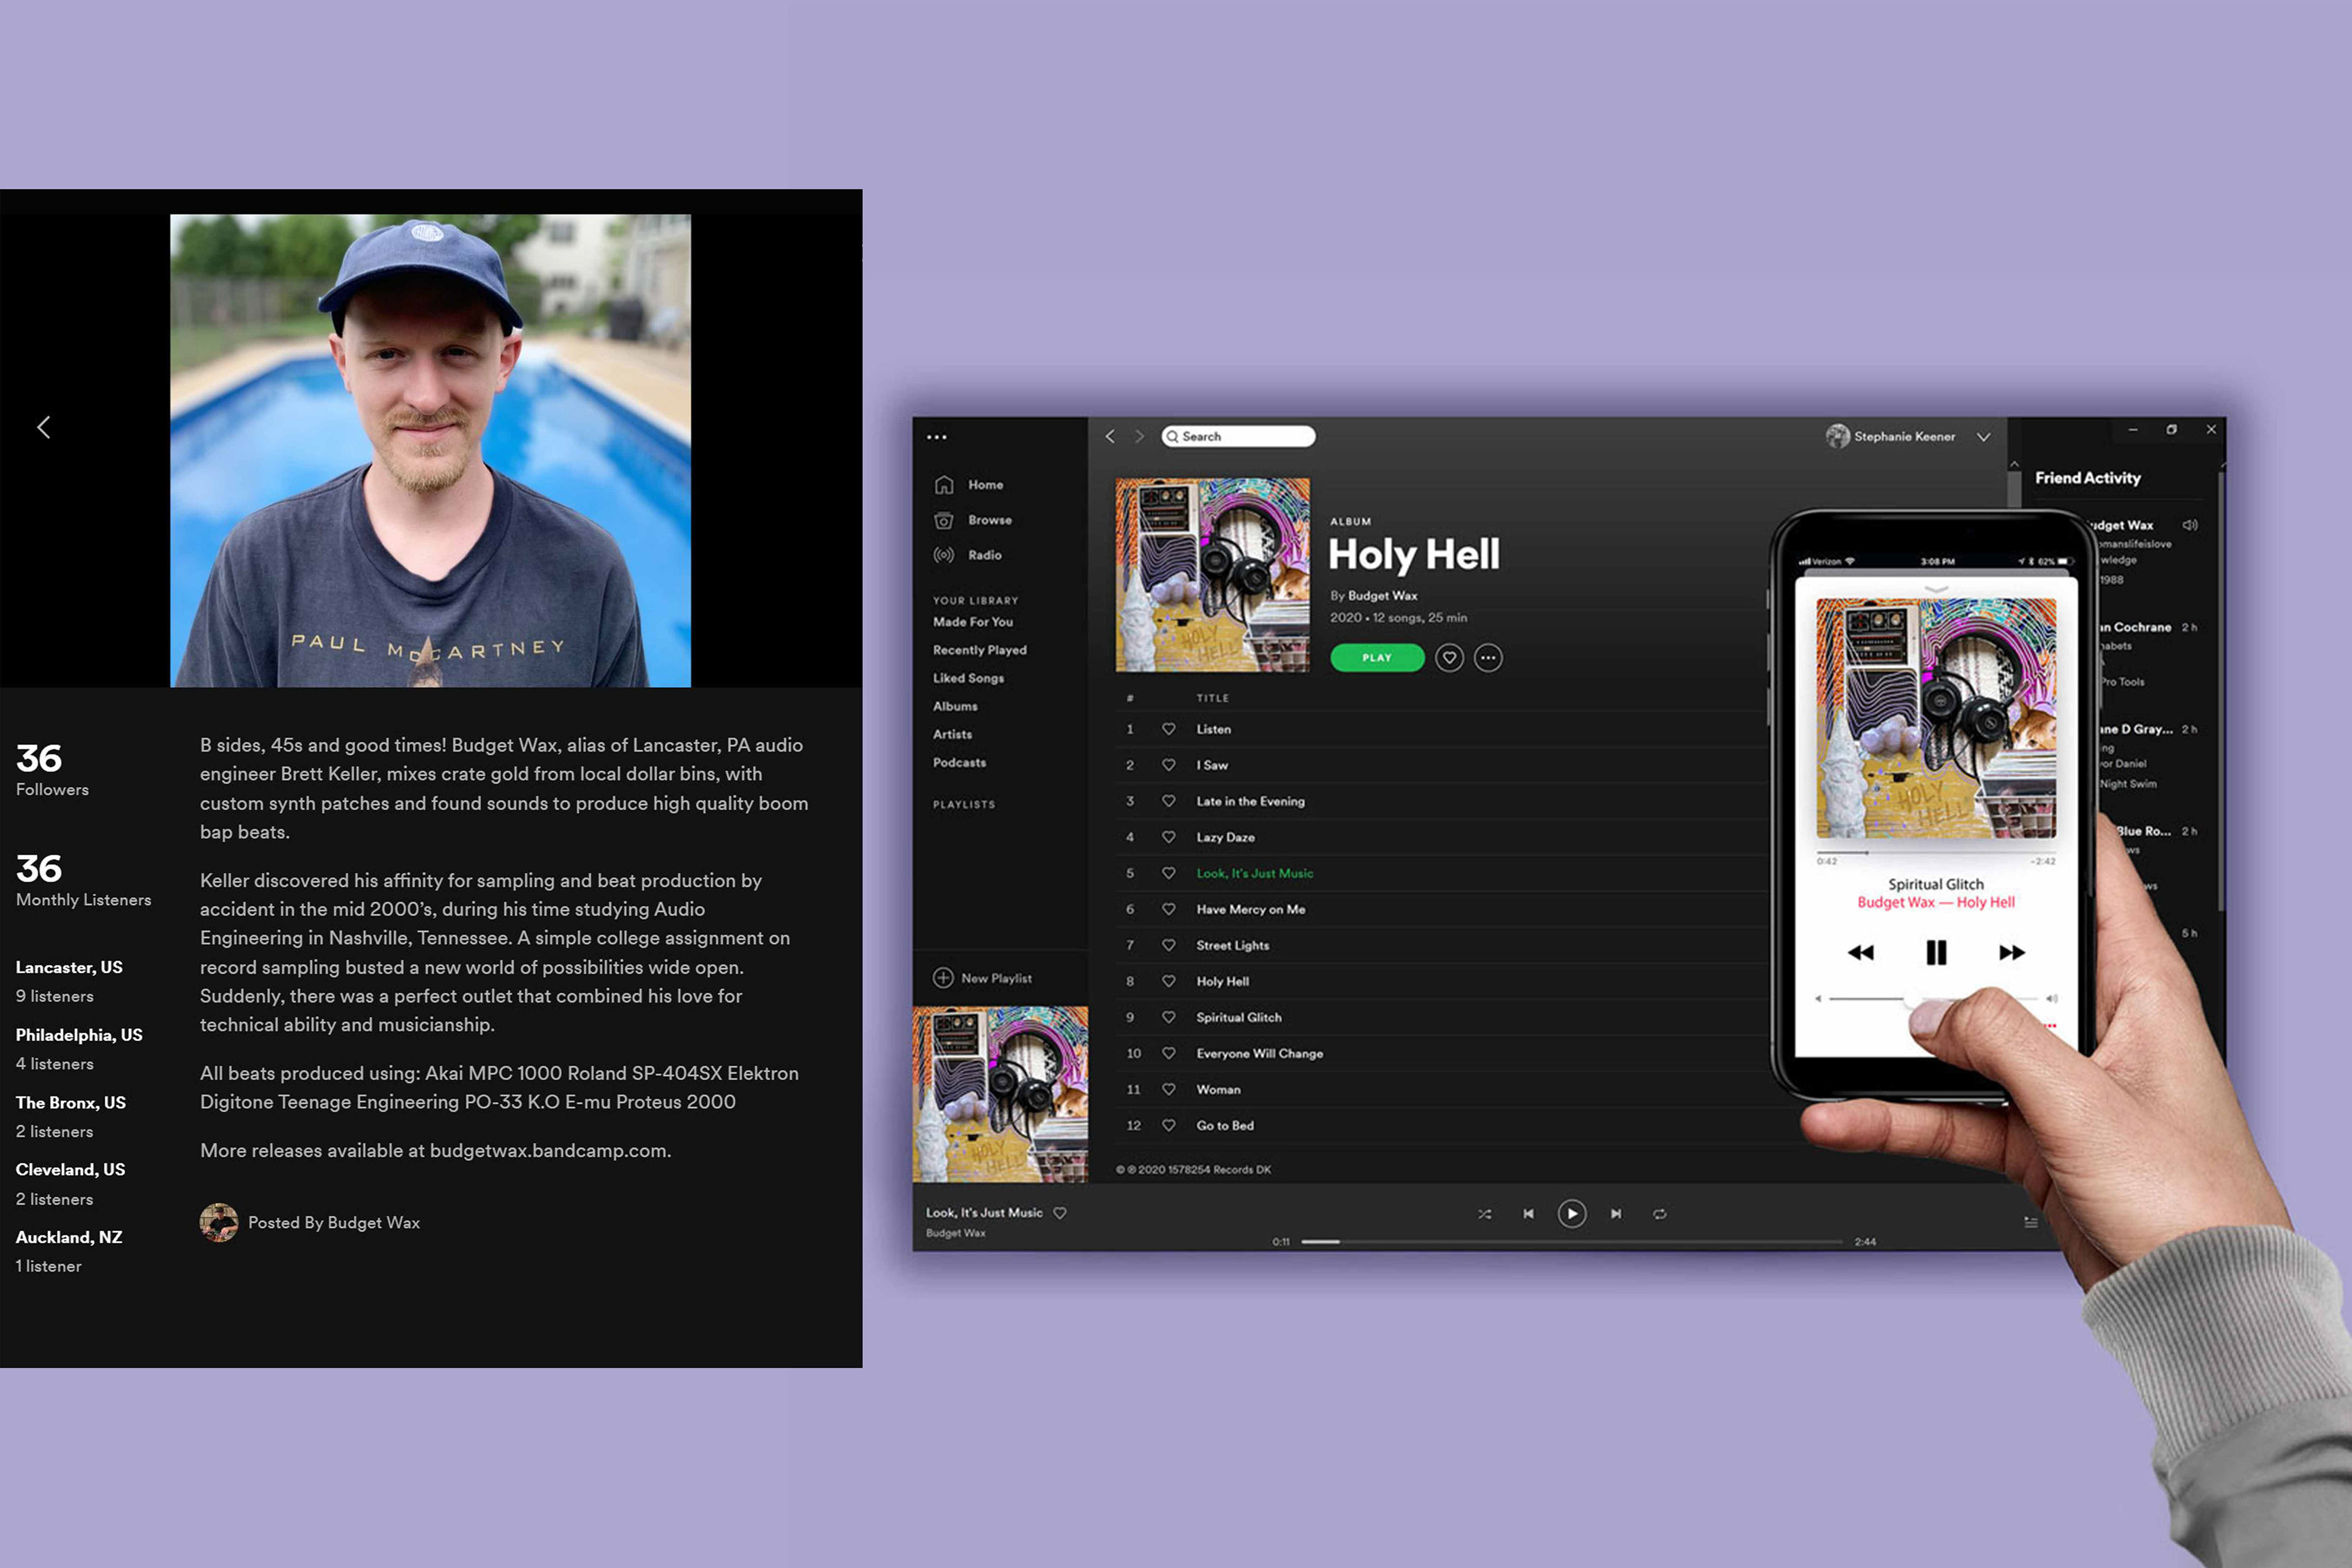Open Albums in library
The image size is (2352, 1568).
pos(955,706)
